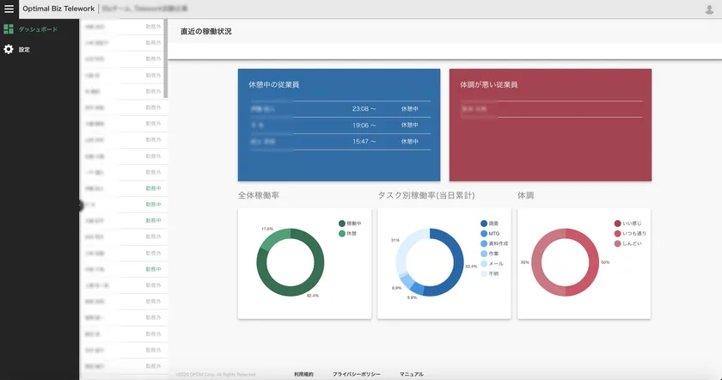Toggle the MTG legend entry
This screenshot has height=380, width=722.
click(493, 233)
